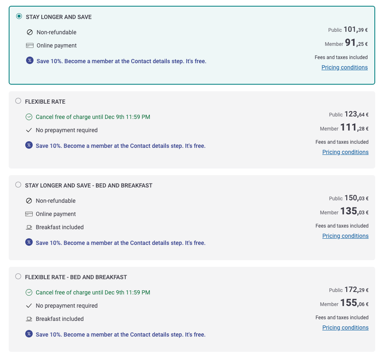Click the credit card icon beside the first Online payment
The image size is (381, 356).
(30, 45)
